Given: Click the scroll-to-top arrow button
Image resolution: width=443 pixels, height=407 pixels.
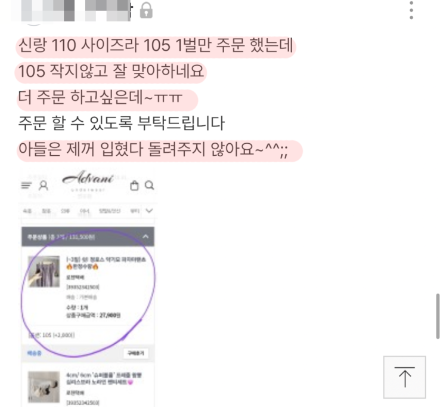Looking at the screenshot, I should [404, 377].
